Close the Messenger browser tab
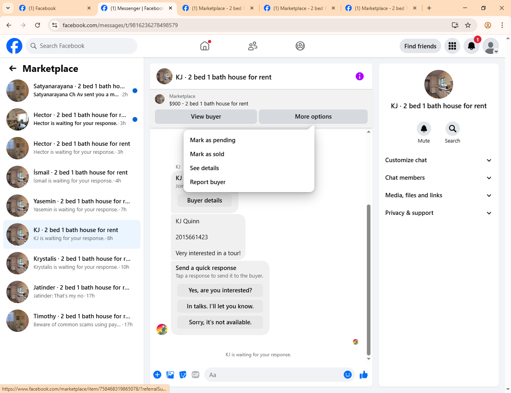 click(170, 8)
